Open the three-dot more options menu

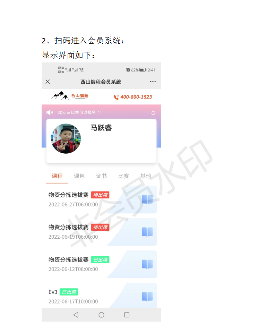pos(153,82)
